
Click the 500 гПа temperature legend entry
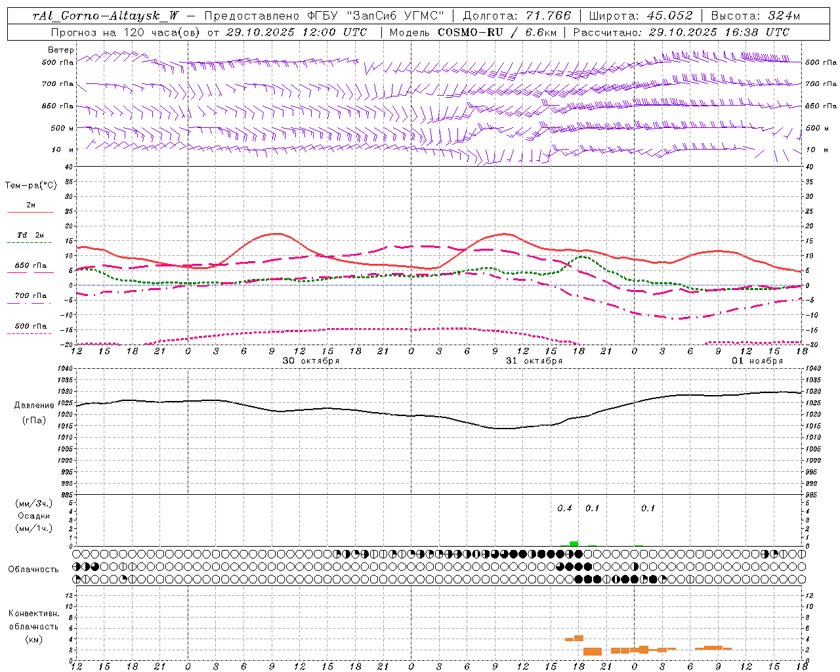click(30, 326)
